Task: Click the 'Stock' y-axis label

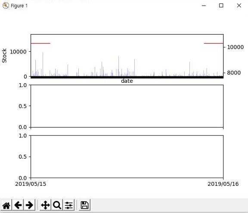Action: coord(4,56)
